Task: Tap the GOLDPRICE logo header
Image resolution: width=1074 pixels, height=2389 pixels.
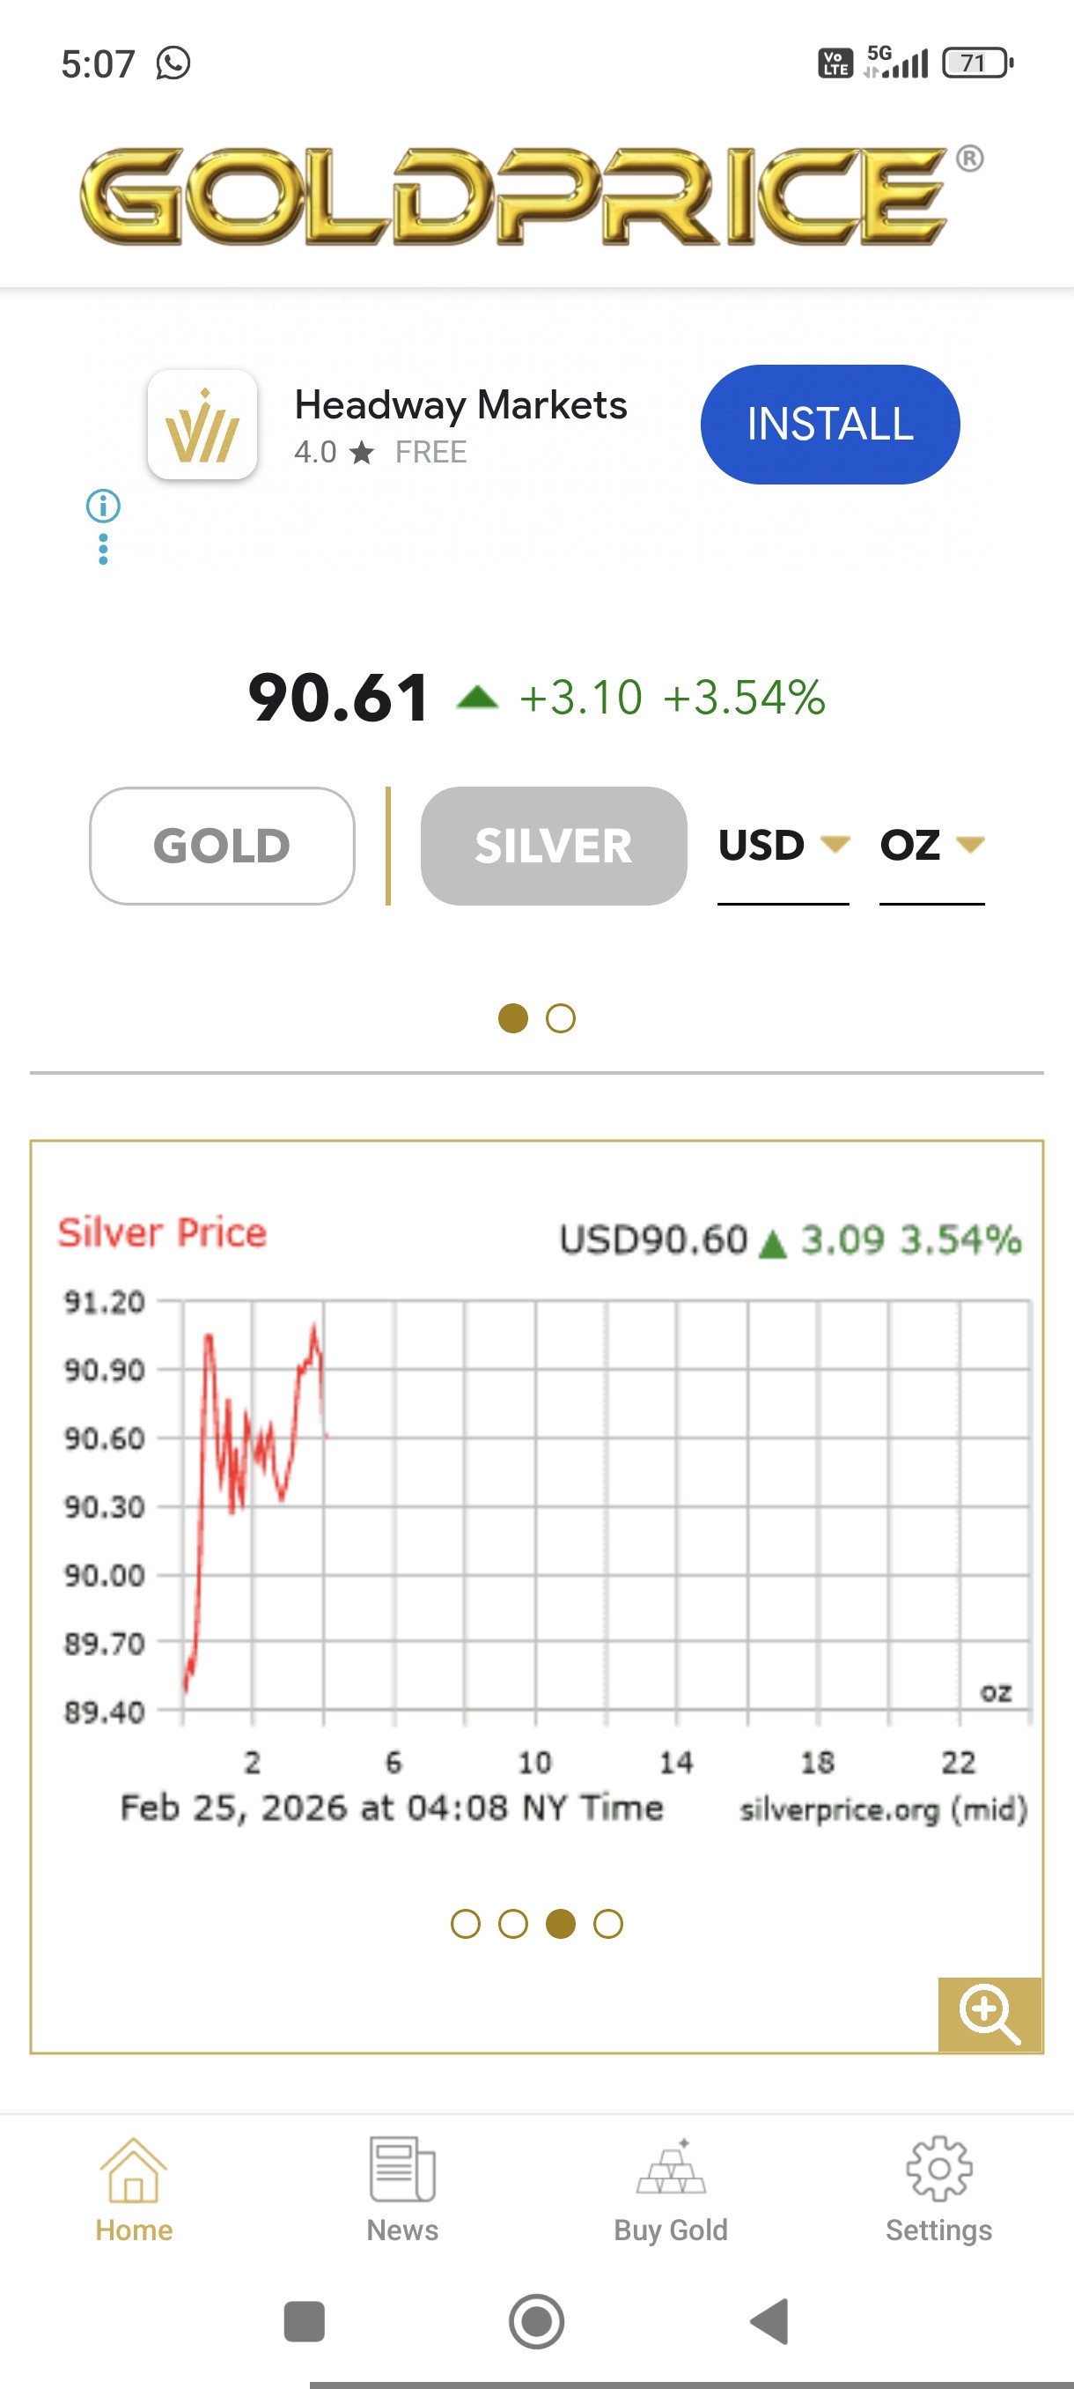Action: [532, 196]
